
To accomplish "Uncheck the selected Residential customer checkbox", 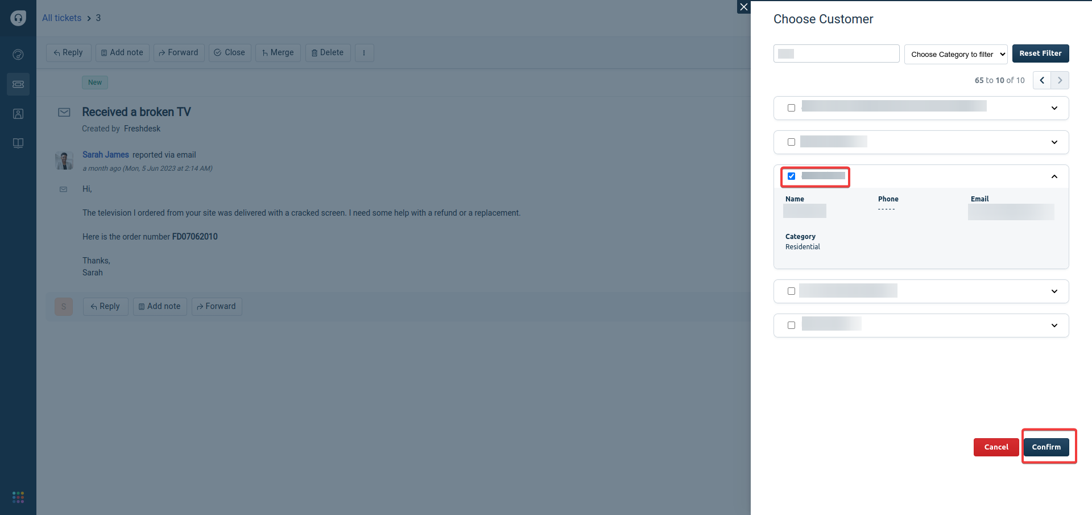I will pos(791,176).
